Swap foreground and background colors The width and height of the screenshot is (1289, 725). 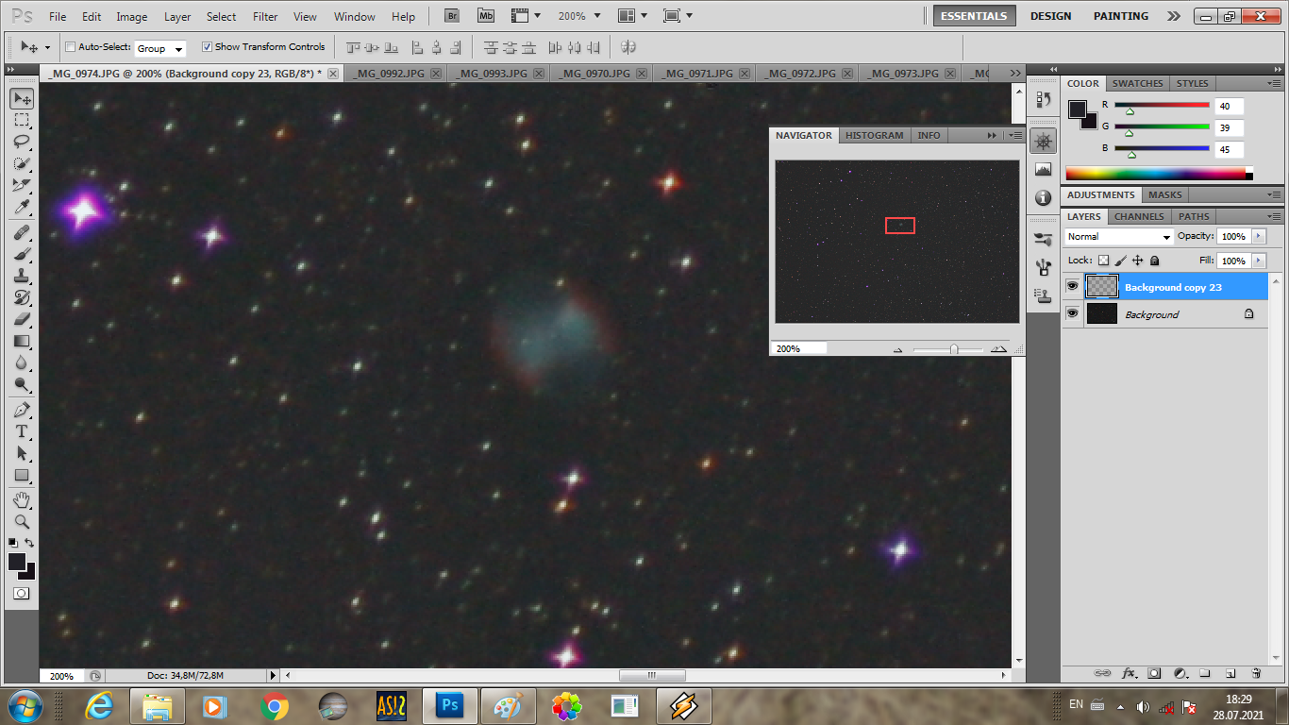click(x=29, y=543)
